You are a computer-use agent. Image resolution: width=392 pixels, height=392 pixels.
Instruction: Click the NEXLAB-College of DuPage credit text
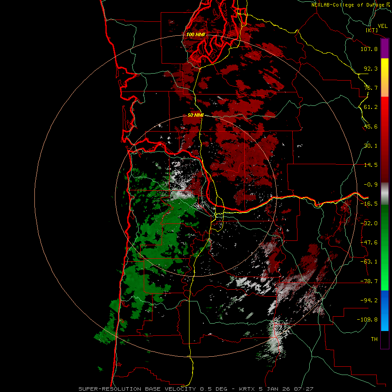coord(350,5)
